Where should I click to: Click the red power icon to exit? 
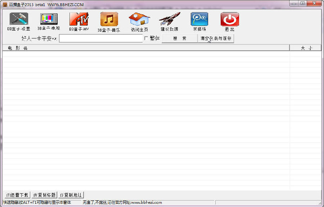pos(230,19)
